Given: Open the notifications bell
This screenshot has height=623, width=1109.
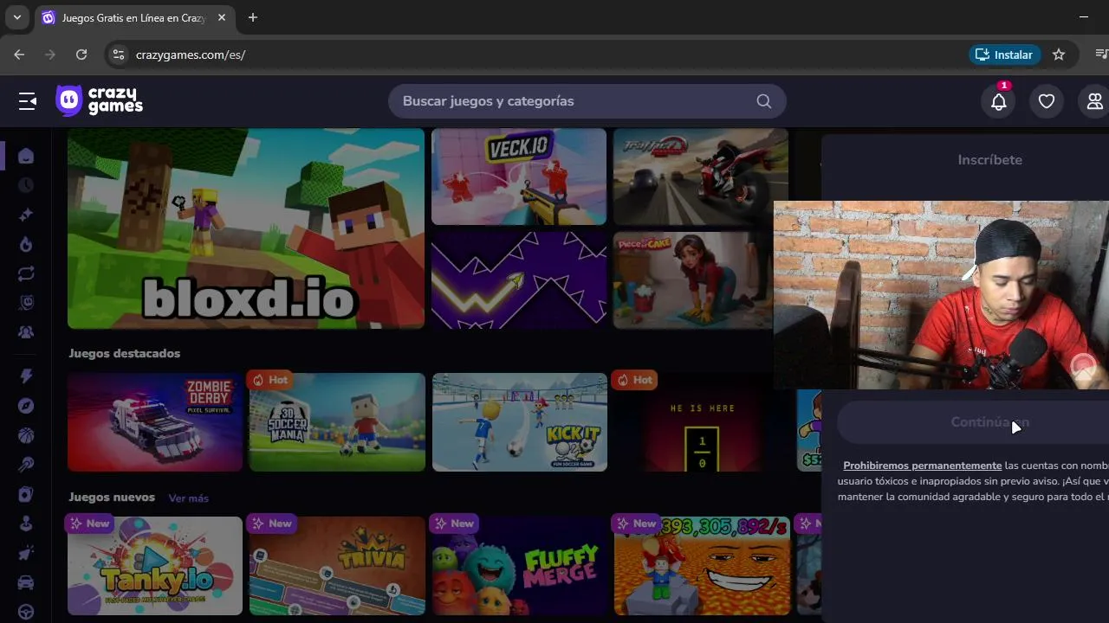Looking at the screenshot, I should tap(999, 101).
